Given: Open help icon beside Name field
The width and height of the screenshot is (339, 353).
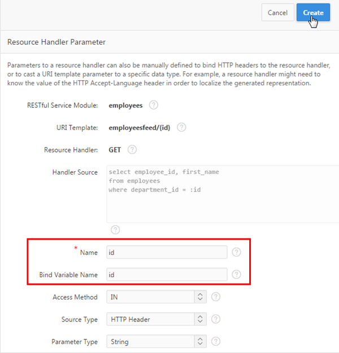Looking at the screenshot, I should coord(236,252).
